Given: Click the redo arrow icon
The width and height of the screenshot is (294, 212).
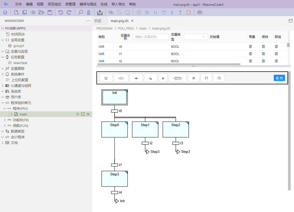Looking at the screenshot, I should (69, 12).
